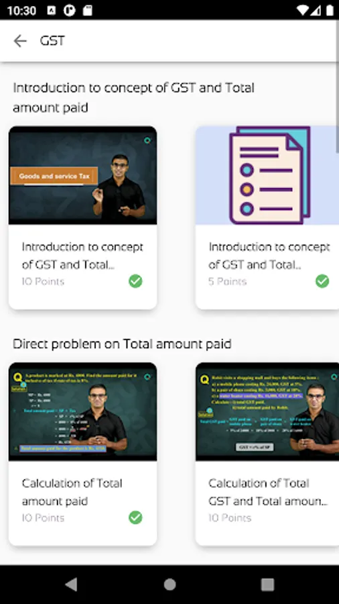Click green checkmark on 10 Points intro card
The width and height of the screenshot is (339, 604).
point(135,281)
